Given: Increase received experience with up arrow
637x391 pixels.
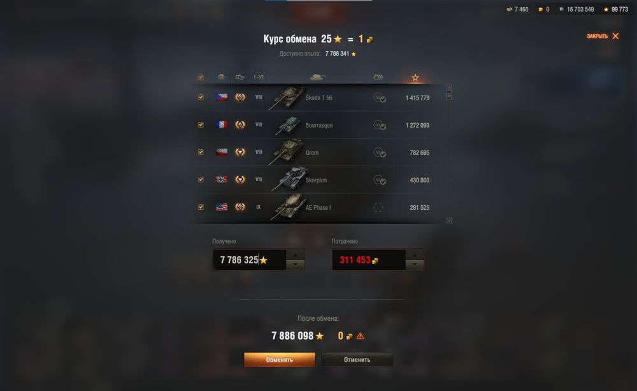Looking at the screenshot, I should [x=296, y=255].
